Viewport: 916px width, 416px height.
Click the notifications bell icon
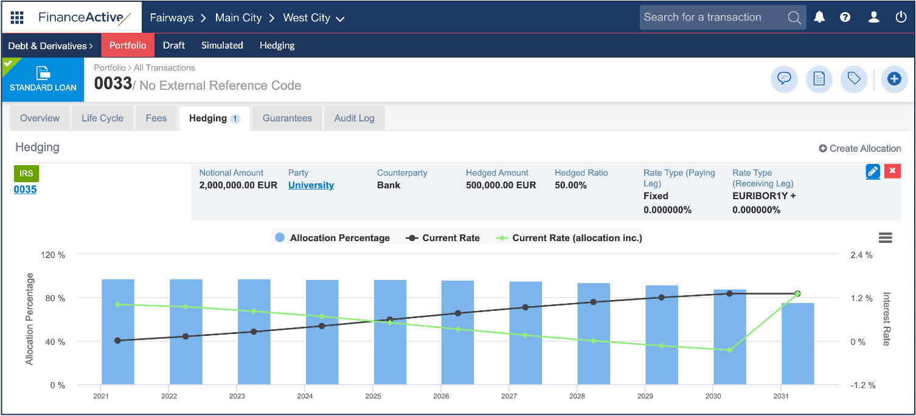[819, 17]
